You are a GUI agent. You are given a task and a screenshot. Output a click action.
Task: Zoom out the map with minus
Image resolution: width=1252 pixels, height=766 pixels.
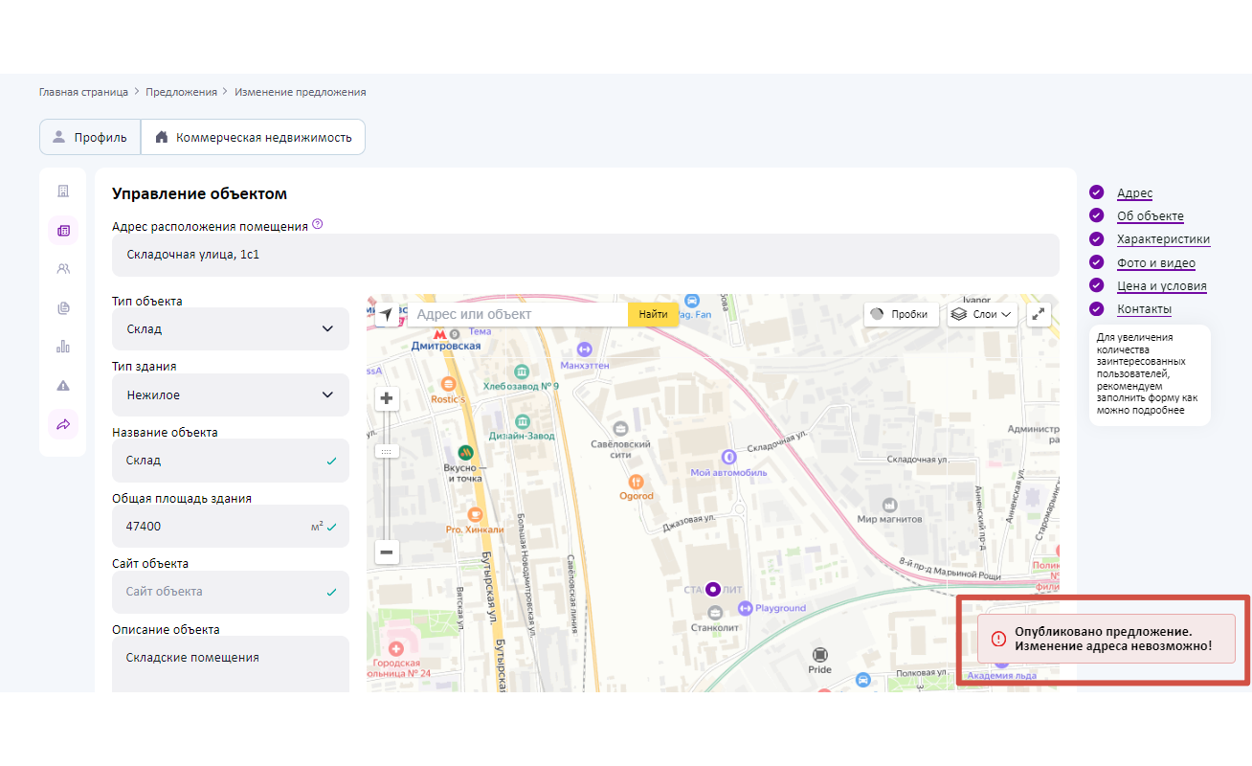coord(387,552)
